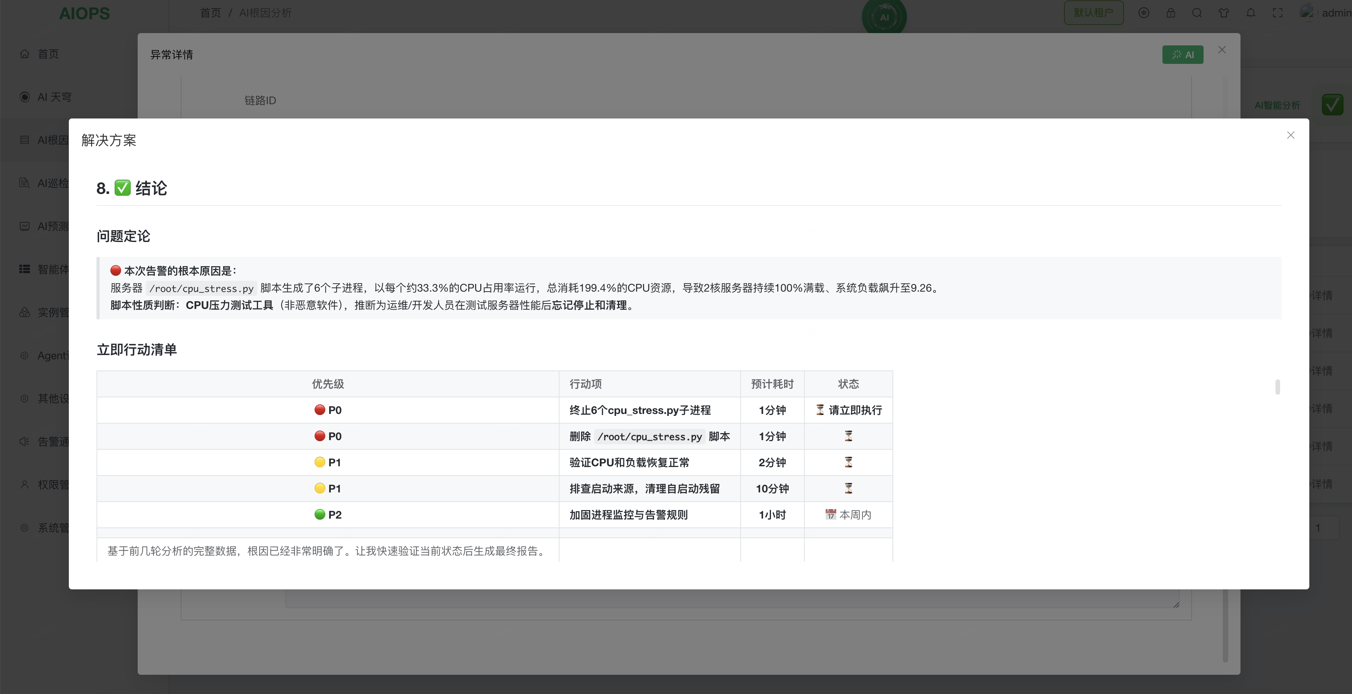Click the 其他设置 sidebar gear icon
The height and width of the screenshot is (694, 1352).
point(24,399)
